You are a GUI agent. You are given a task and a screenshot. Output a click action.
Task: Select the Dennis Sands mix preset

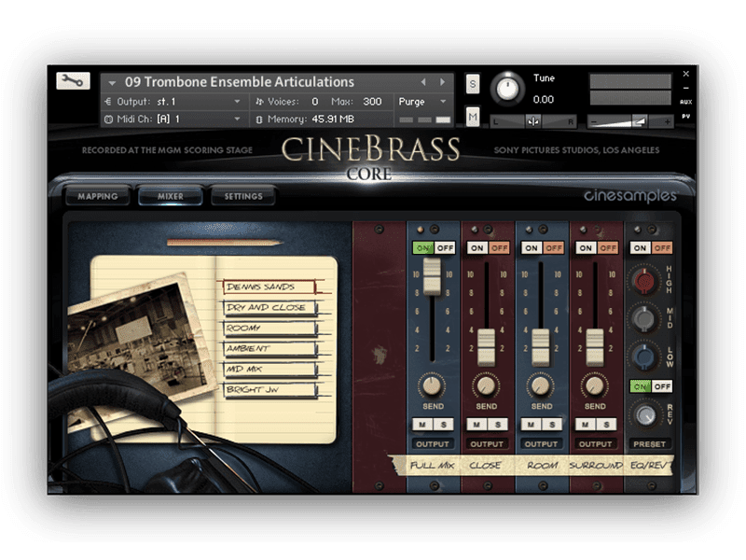click(269, 287)
